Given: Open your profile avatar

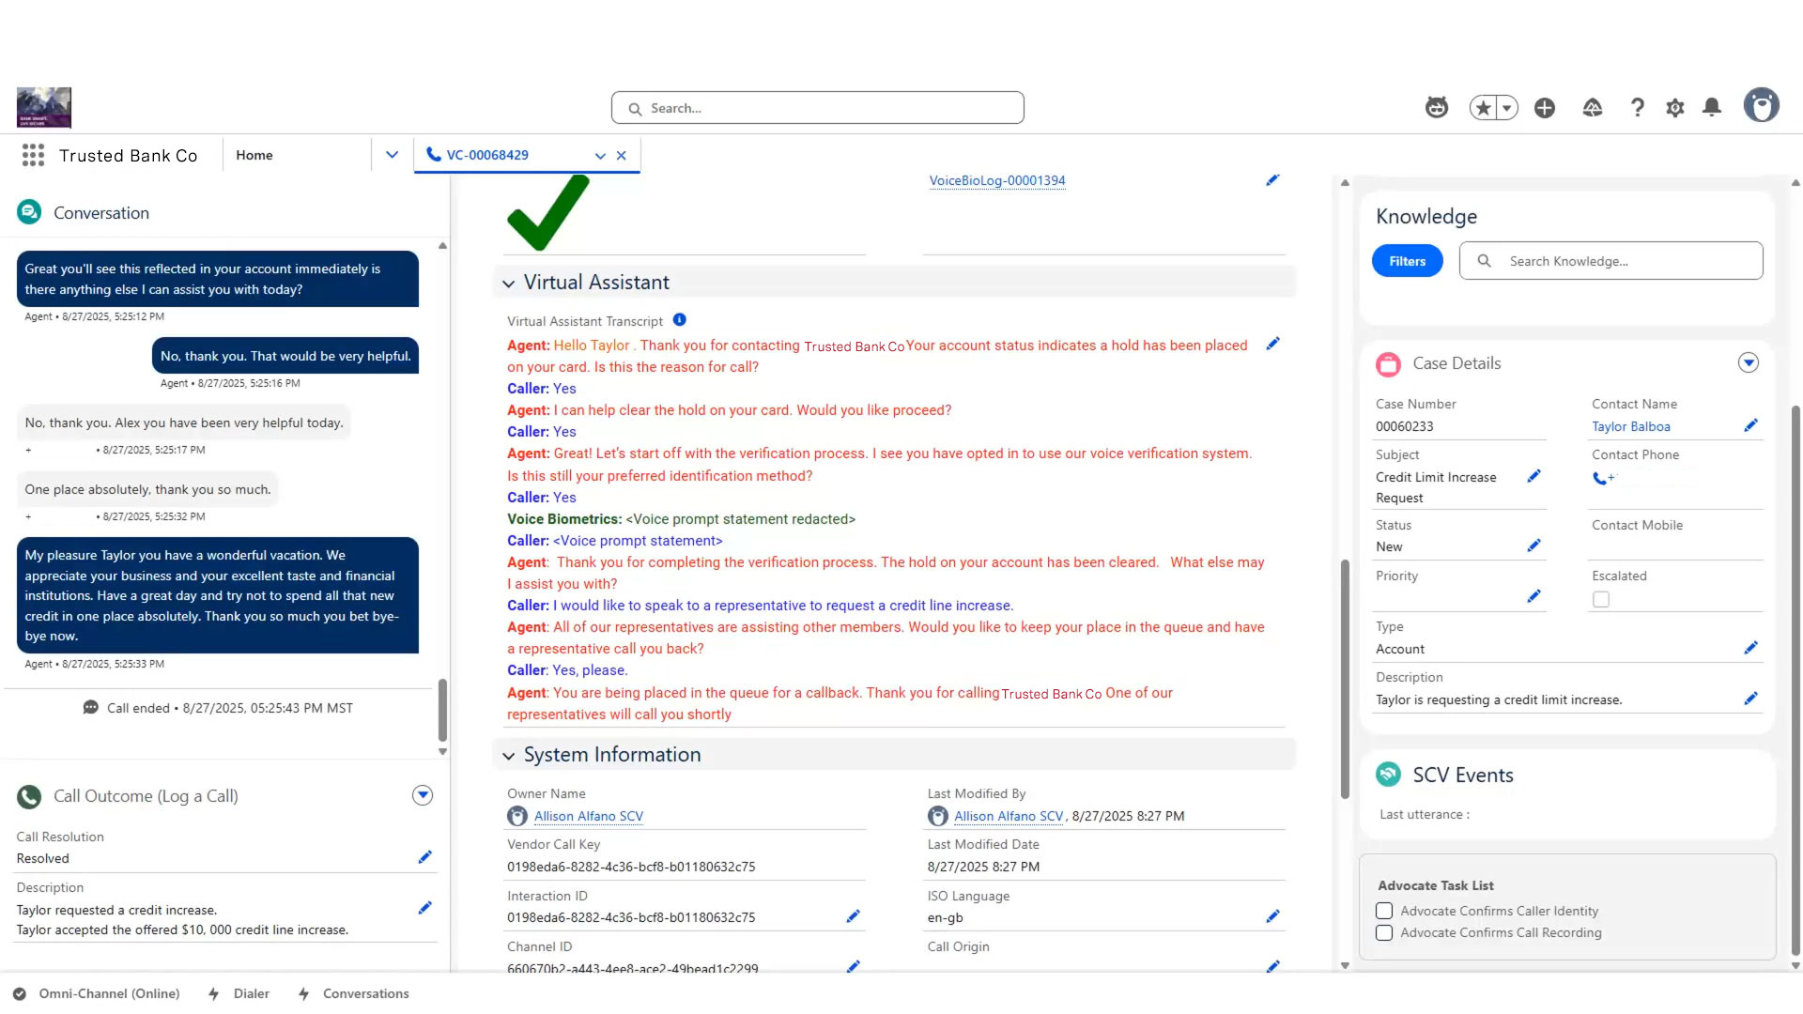Looking at the screenshot, I should 1762,104.
